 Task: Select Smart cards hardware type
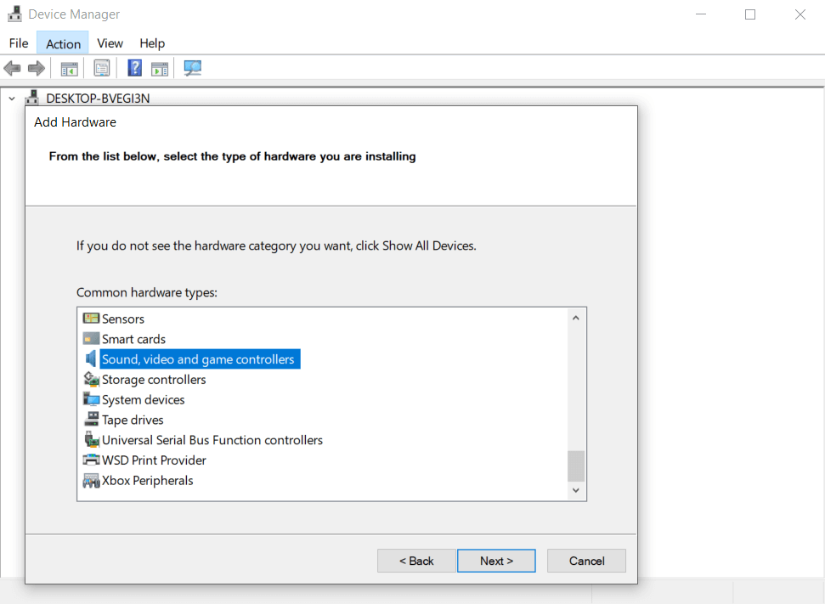point(133,339)
